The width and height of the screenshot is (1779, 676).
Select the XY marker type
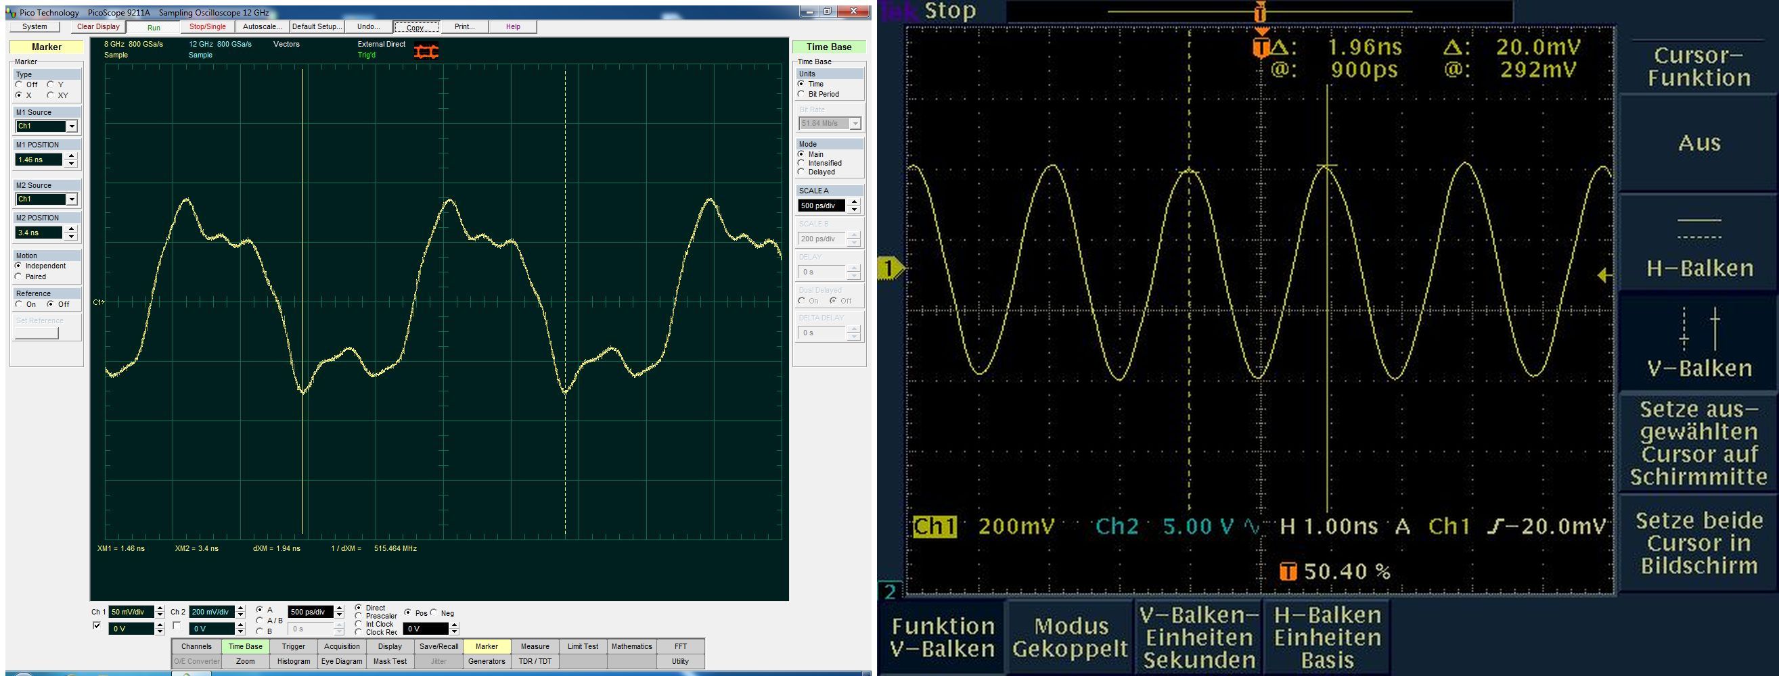click(x=51, y=95)
